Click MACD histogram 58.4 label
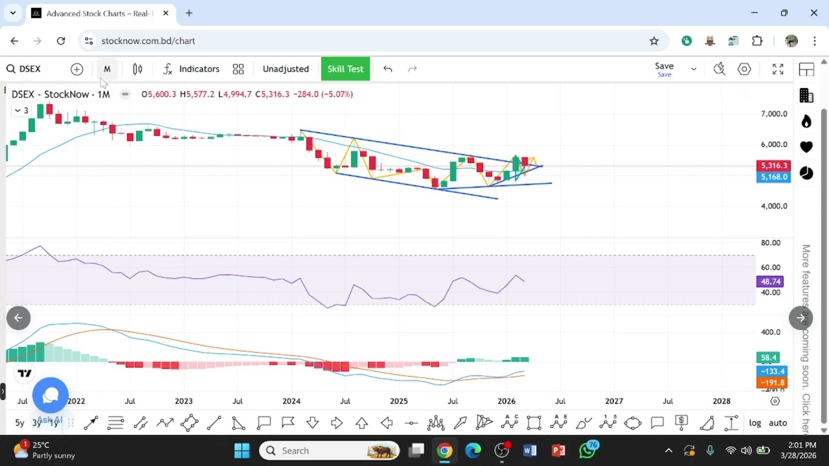 click(x=768, y=358)
